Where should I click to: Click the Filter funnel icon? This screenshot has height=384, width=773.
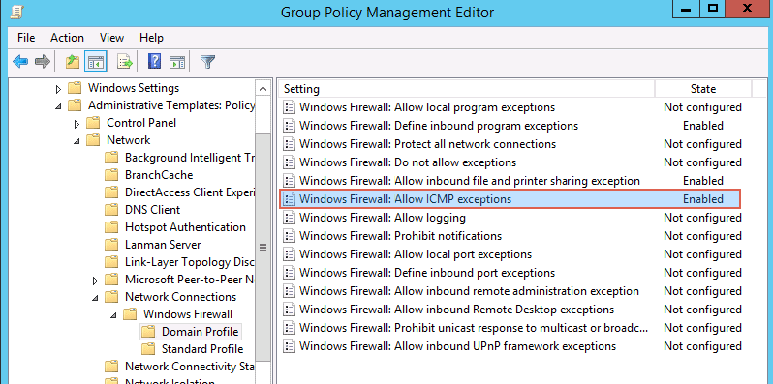[208, 62]
